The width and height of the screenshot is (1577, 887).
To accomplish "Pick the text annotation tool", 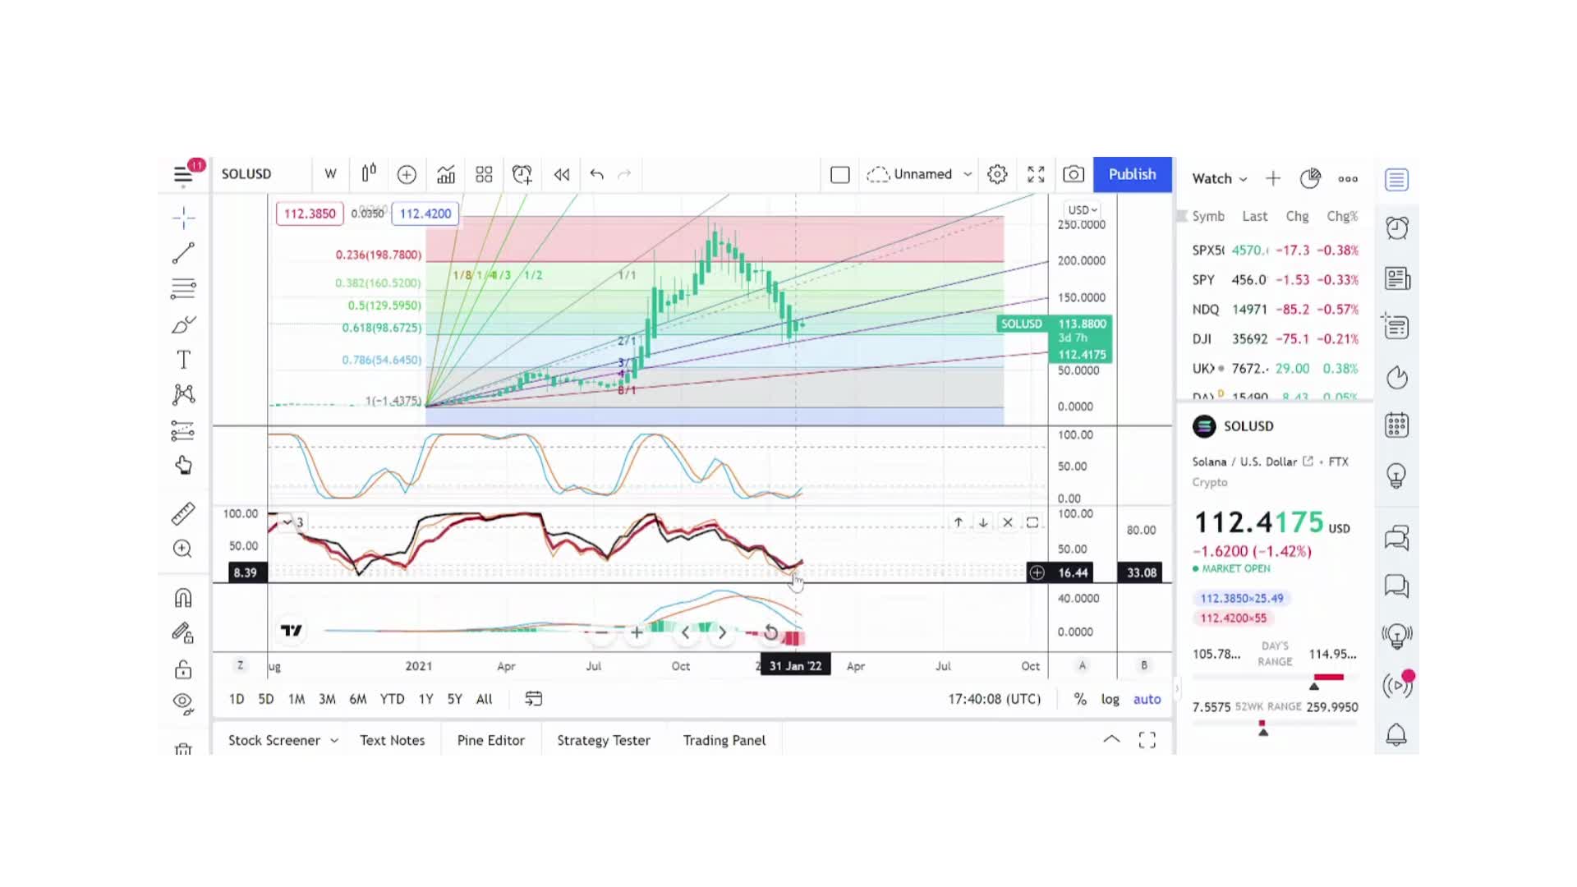I will point(183,359).
